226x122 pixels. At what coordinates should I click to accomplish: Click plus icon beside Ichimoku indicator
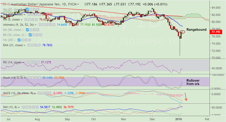click(x=50, y=25)
